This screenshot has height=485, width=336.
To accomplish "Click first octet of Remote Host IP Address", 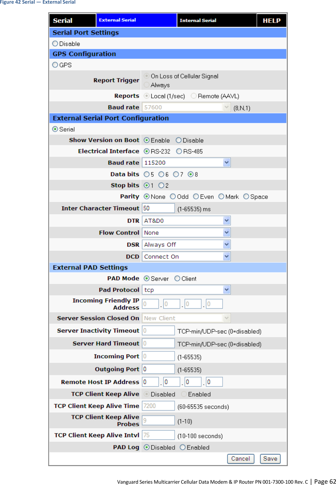I will (150, 382).
